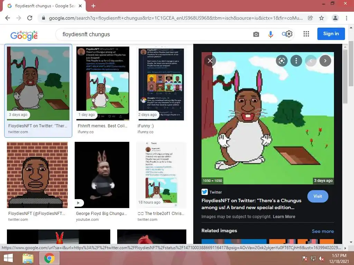Select the floydiesnft chungus Google Search tab
The width and height of the screenshot is (354, 265).
(44, 6)
